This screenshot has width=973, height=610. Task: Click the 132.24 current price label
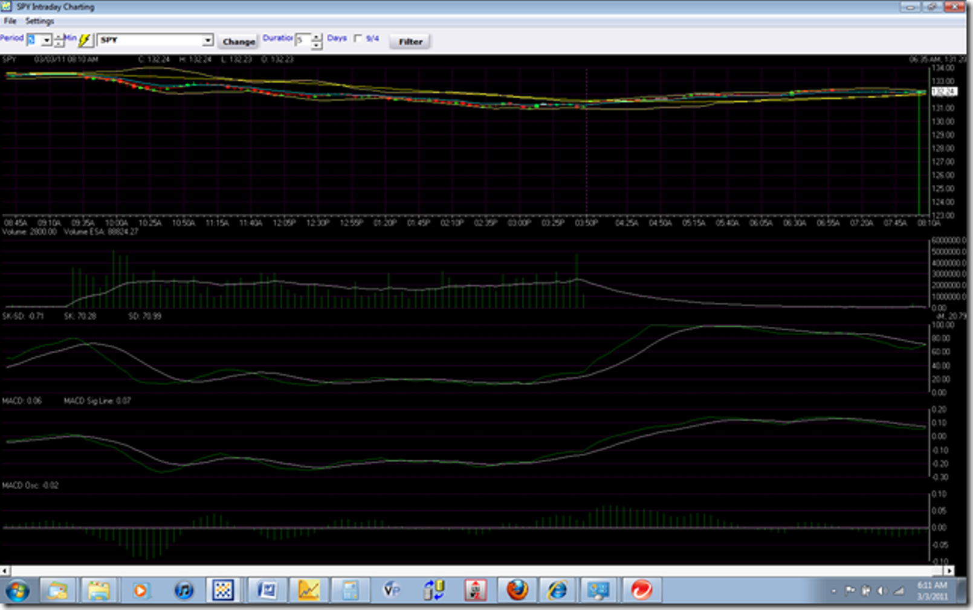(944, 92)
